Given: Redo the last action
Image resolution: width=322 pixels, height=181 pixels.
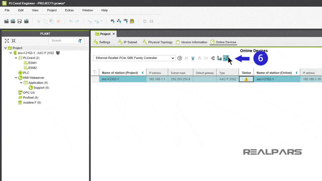Looking at the screenshot, I should [77, 21].
